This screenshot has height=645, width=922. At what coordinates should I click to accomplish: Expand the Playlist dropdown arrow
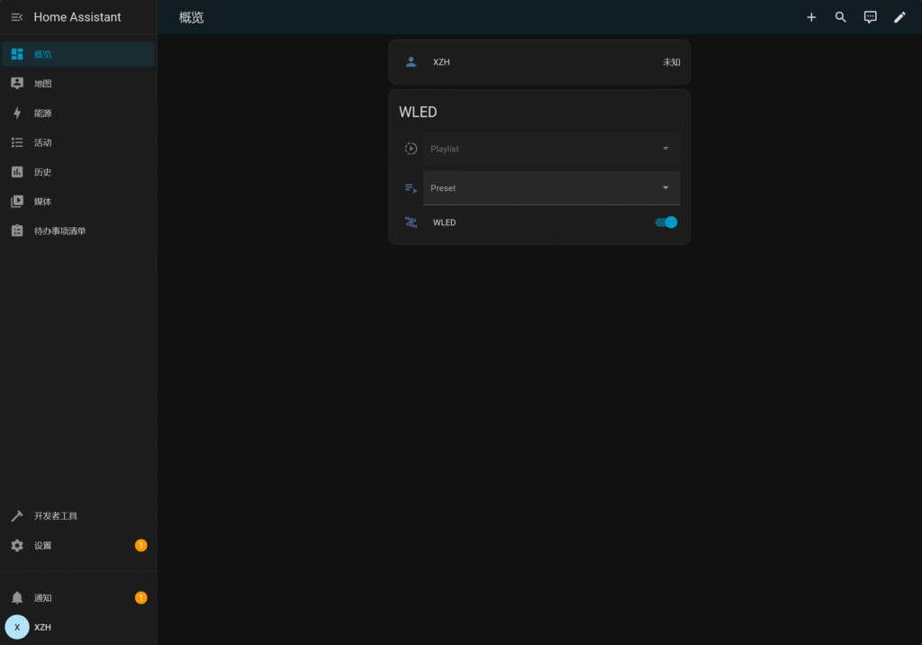point(665,149)
